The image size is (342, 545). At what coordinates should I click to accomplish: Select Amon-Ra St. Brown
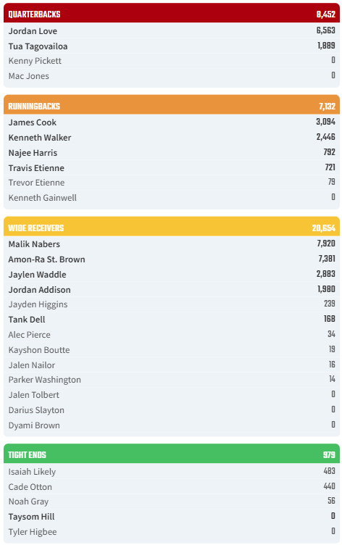(46, 259)
